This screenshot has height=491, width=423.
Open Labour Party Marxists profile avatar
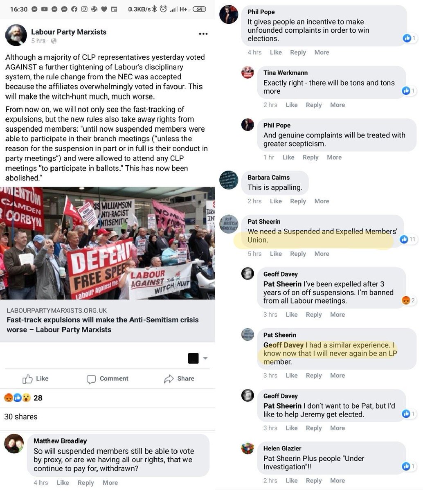click(16, 34)
